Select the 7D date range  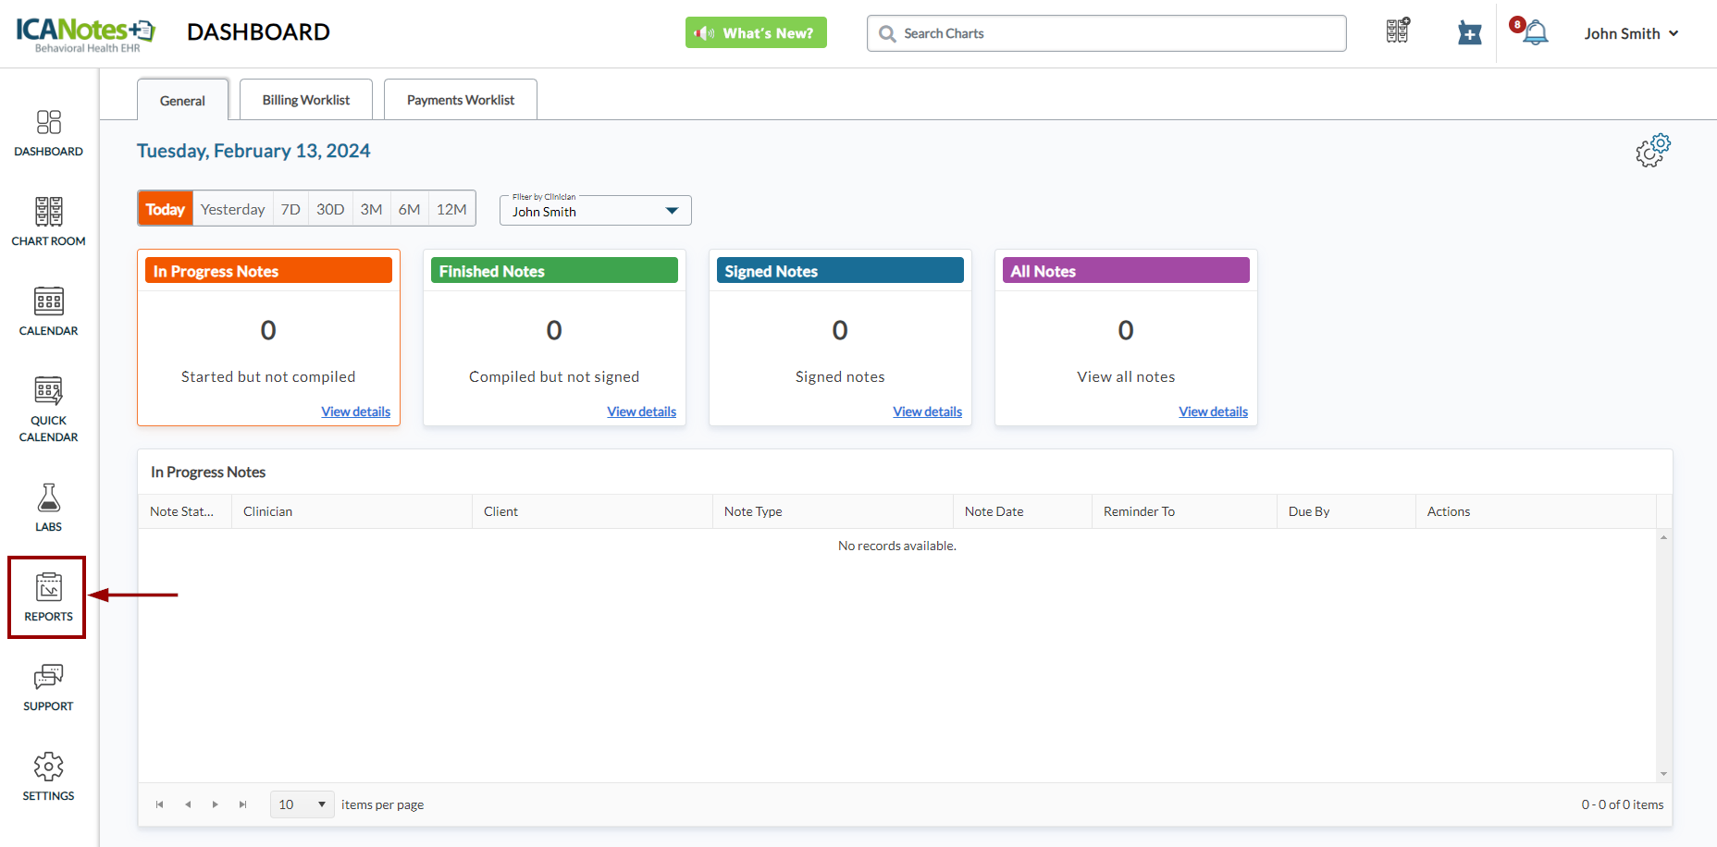[x=290, y=209]
